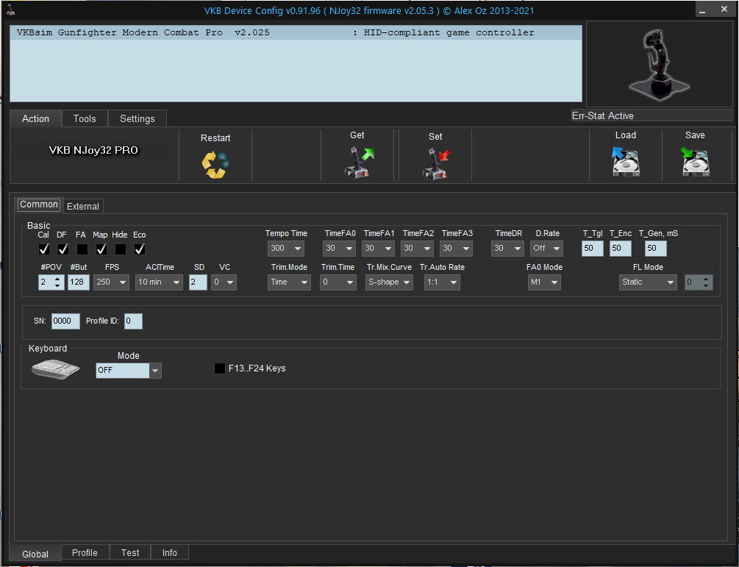Screen dimensions: 739x567
Task: Open the TimeFA3 dropdown
Action: click(x=456, y=249)
